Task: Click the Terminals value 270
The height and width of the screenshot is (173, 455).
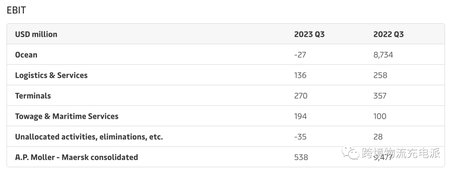Action: click(x=301, y=96)
